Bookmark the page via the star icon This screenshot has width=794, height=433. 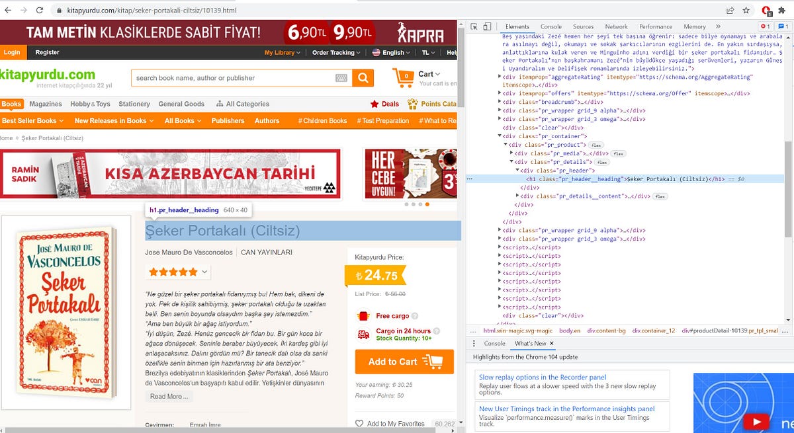pos(746,11)
